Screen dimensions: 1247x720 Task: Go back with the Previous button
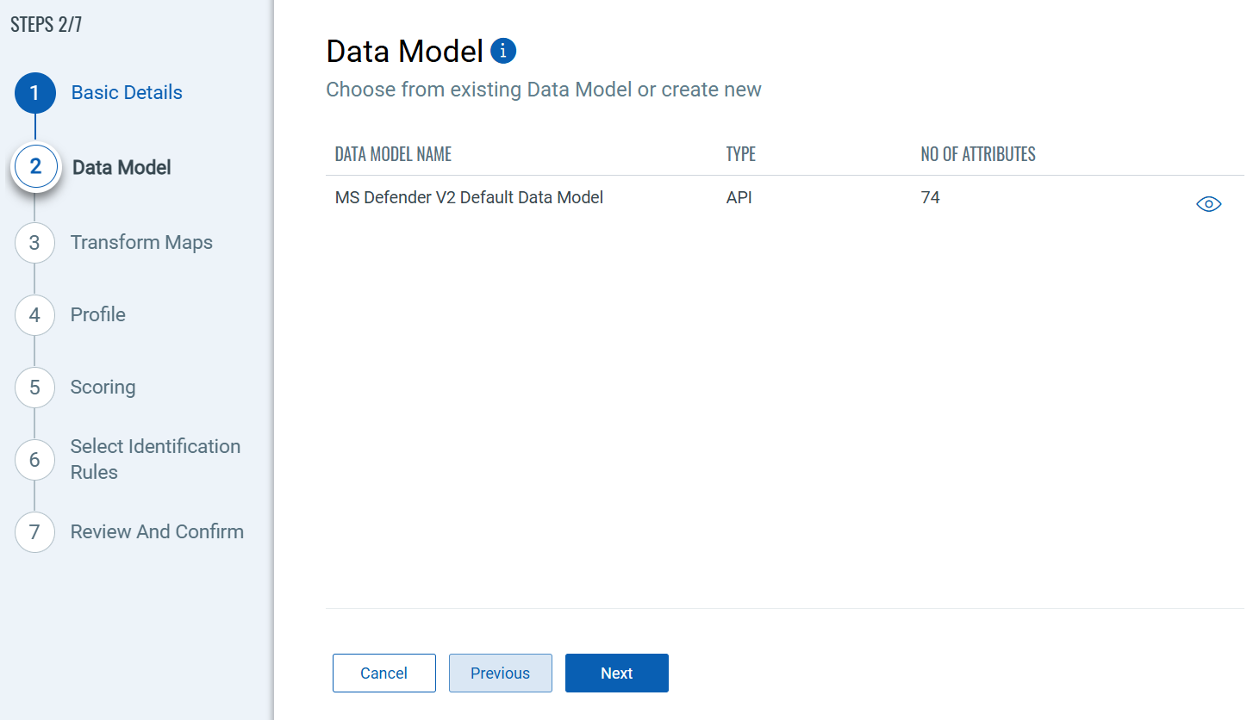tap(501, 673)
